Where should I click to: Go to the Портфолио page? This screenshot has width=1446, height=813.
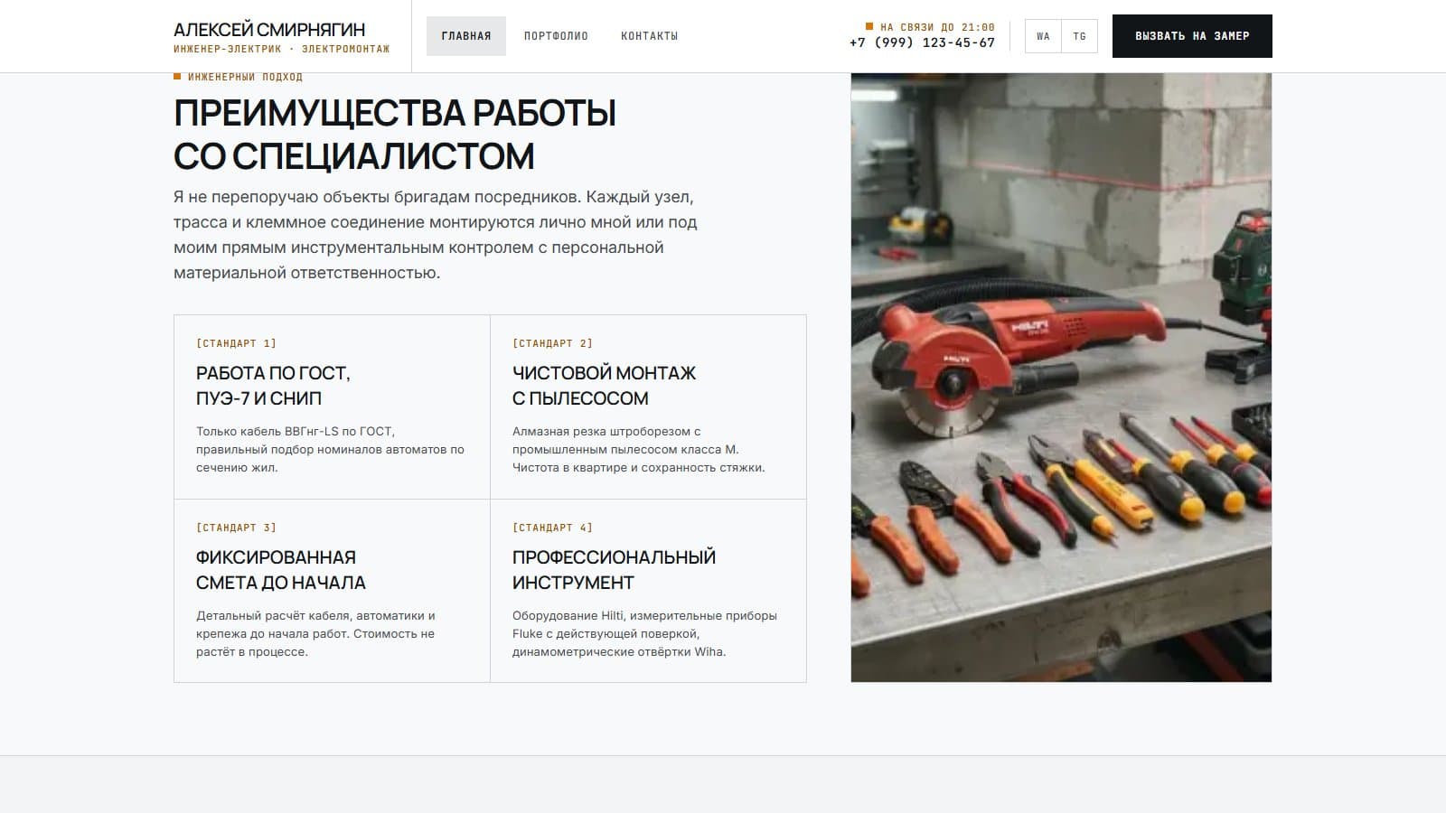[x=556, y=36]
